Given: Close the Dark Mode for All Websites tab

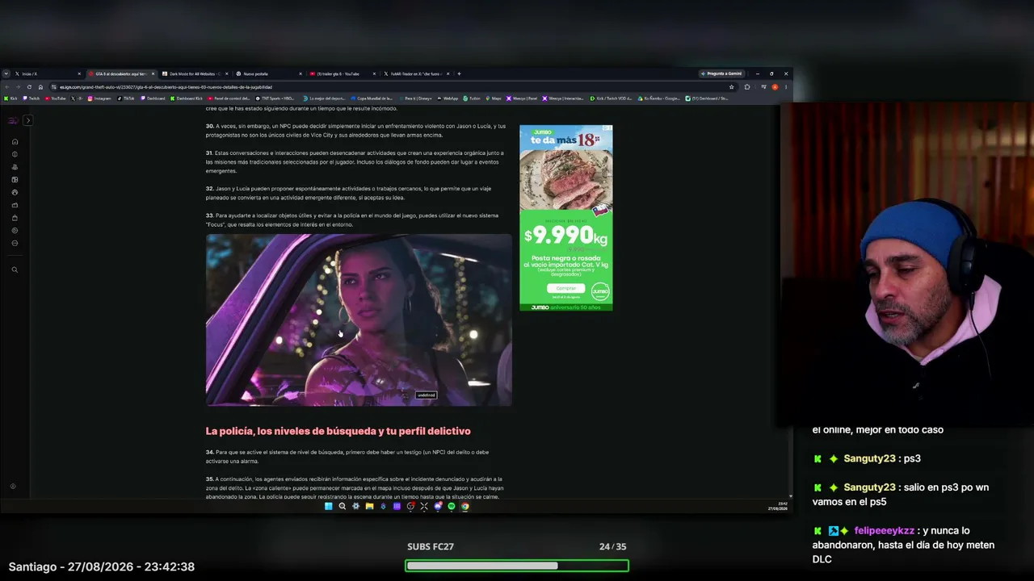Looking at the screenshot, I should 227,73.
